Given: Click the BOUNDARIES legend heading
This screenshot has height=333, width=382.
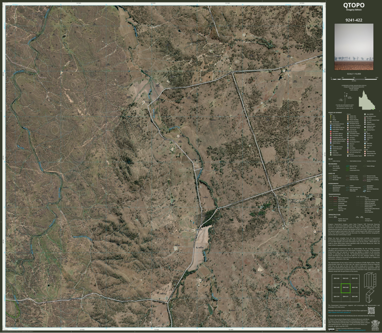Looking at the screenshot, I should (333, 164).
